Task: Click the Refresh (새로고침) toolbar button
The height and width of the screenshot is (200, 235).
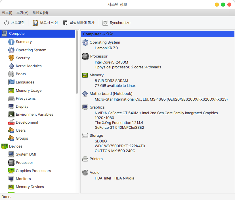Action: pos(14,23)
